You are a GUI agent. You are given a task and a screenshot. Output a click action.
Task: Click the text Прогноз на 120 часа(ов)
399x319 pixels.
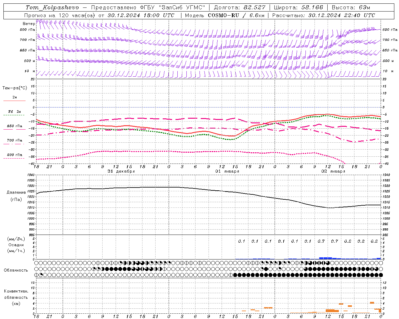click(x=60, y=15)
